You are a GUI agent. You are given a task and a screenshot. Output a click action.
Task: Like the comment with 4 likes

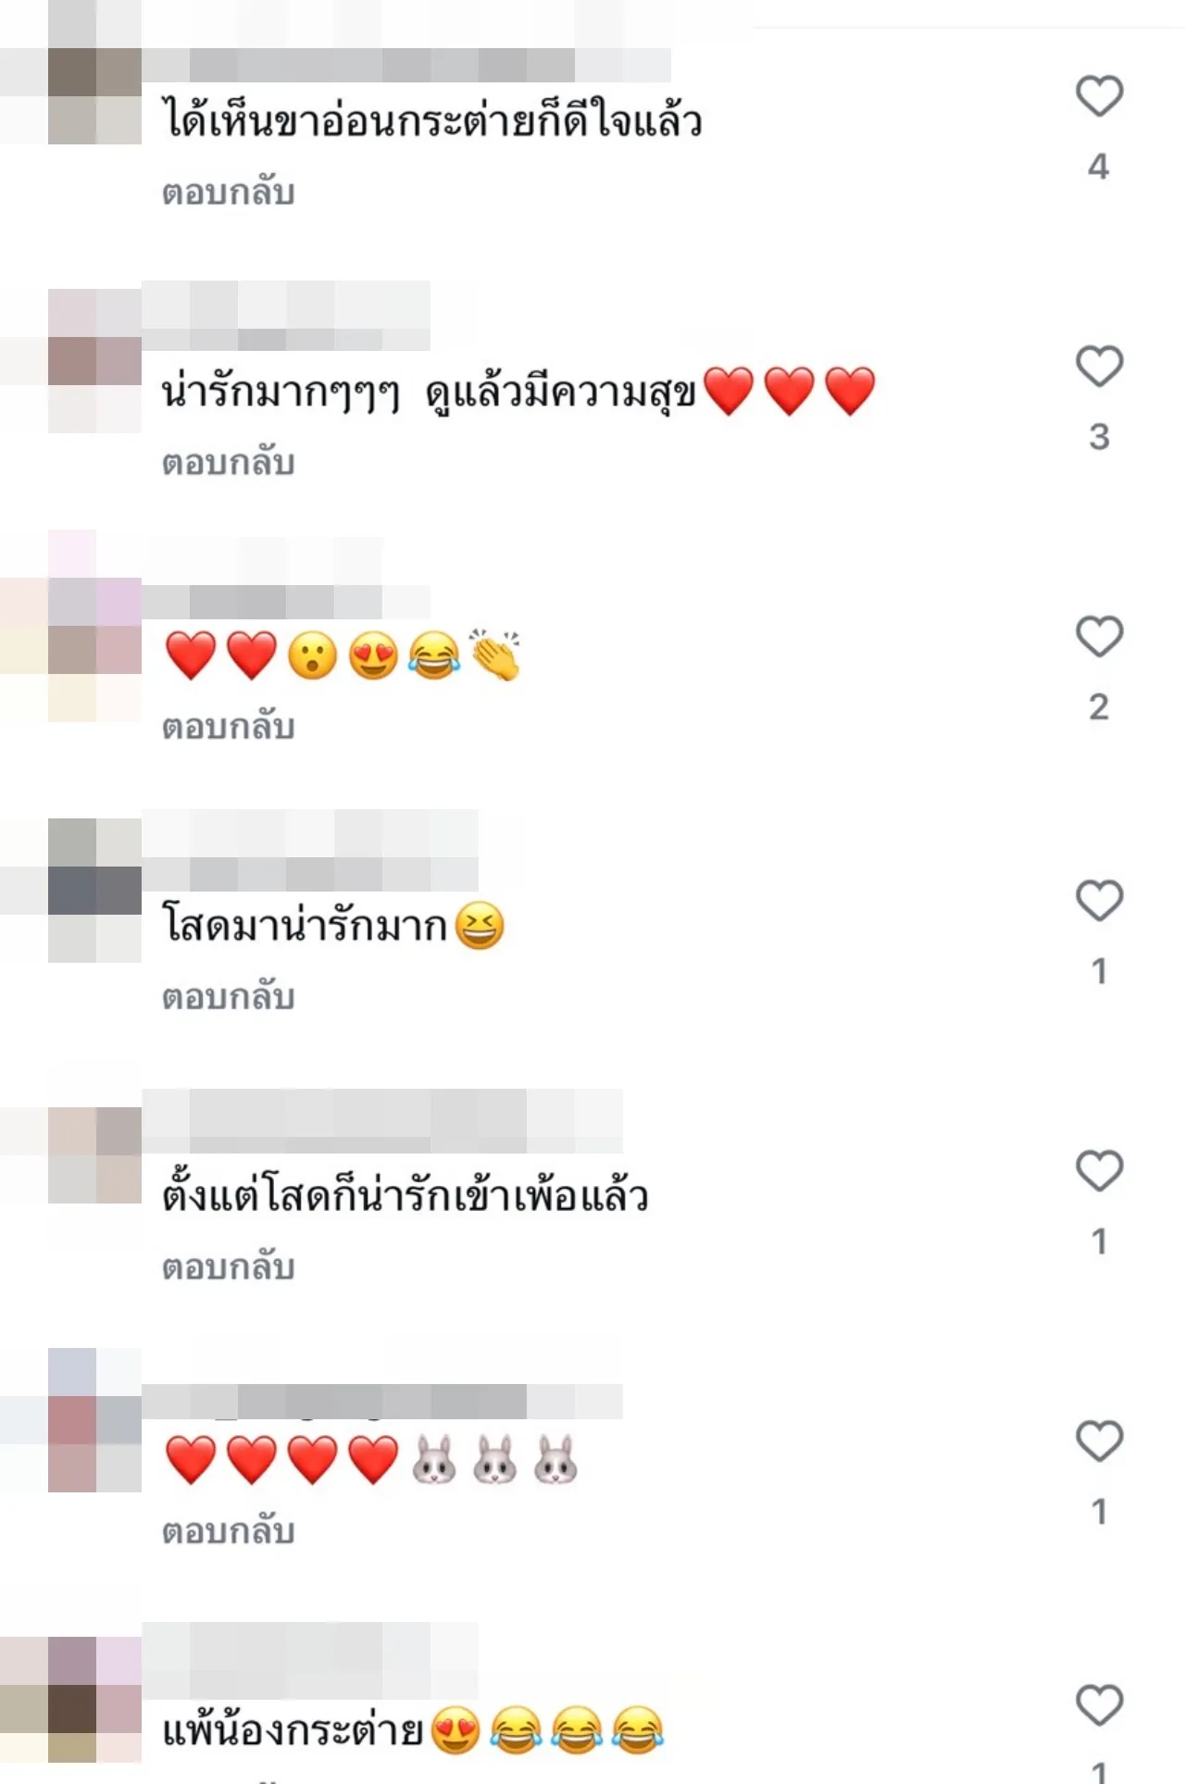click(x=1099, y=96)
